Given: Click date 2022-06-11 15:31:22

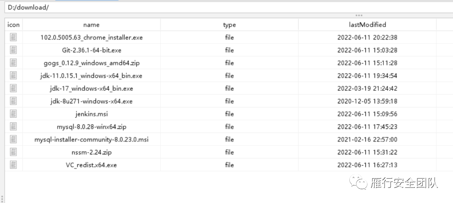Looking at the screenshot, I should (x=367, y=152).
